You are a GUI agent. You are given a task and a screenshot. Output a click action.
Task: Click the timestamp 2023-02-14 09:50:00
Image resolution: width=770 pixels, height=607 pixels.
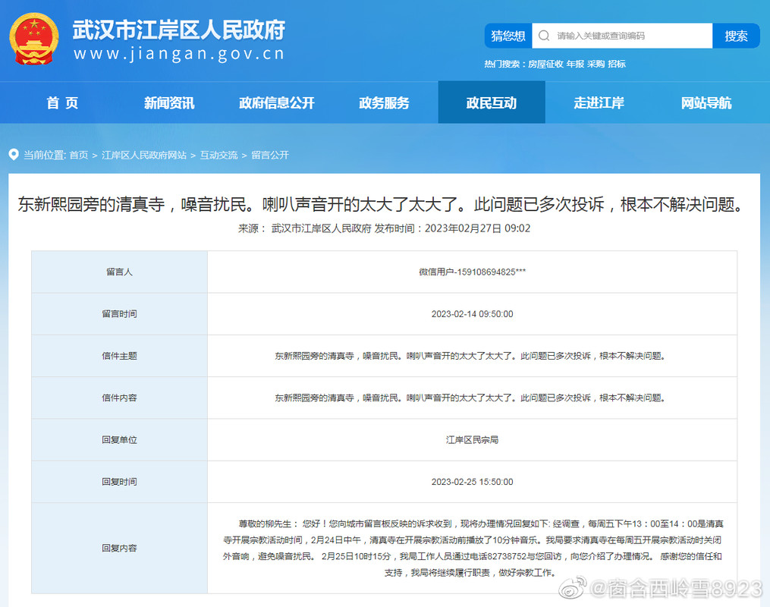[x=472, y=314]
